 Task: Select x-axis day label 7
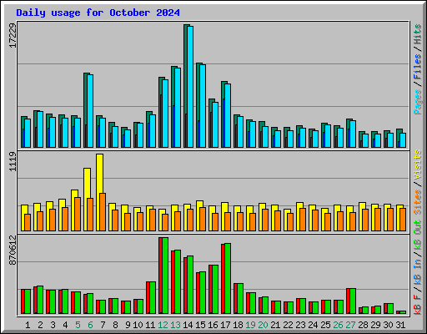(103, 325)
